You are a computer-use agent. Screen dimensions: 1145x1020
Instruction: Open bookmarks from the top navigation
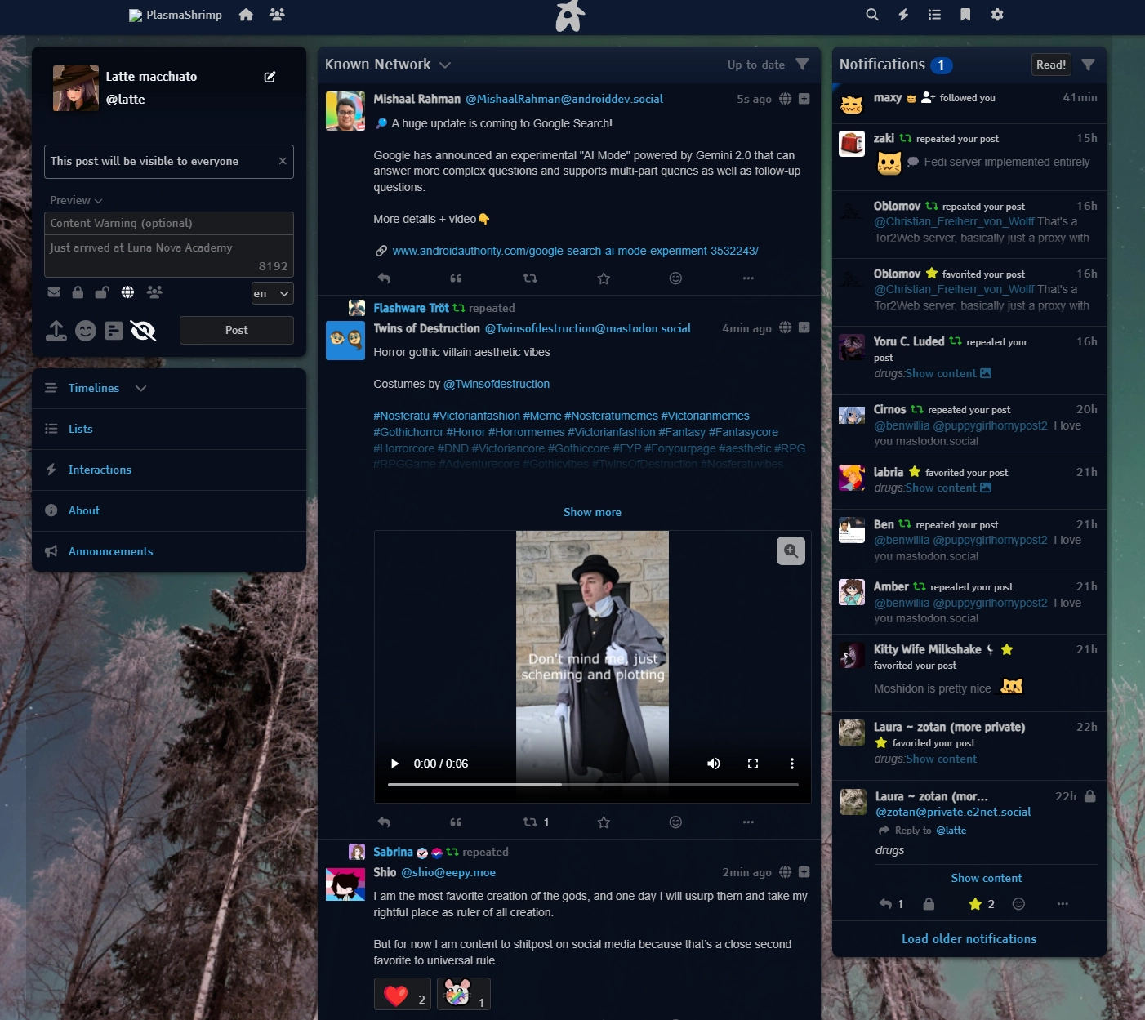[965, 15]
